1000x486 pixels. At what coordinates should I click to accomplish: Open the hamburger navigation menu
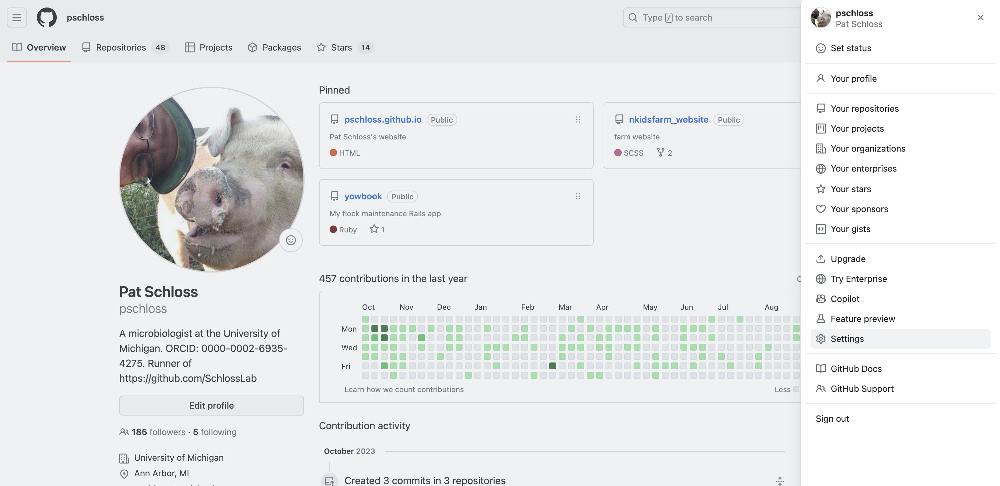tap(17, 17)
